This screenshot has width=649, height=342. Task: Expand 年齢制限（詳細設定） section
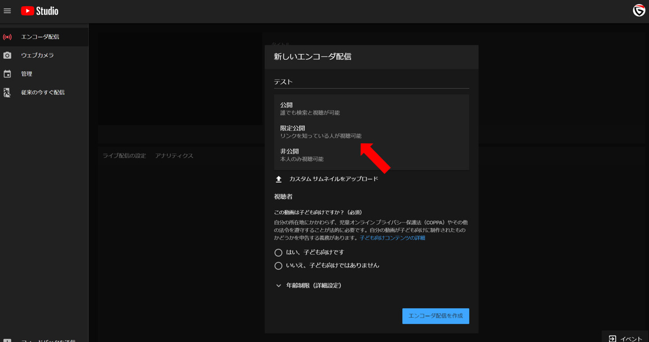click(278, 286)
